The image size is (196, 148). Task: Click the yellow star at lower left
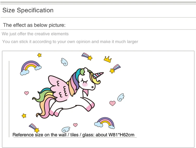(24, 116)
